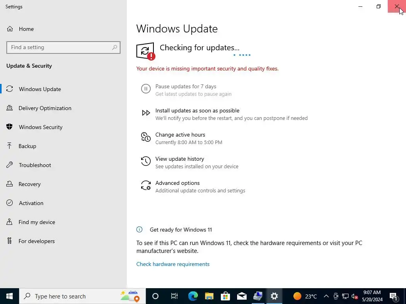
Task: Click the Type here to search box
Action: click(82, 296)
